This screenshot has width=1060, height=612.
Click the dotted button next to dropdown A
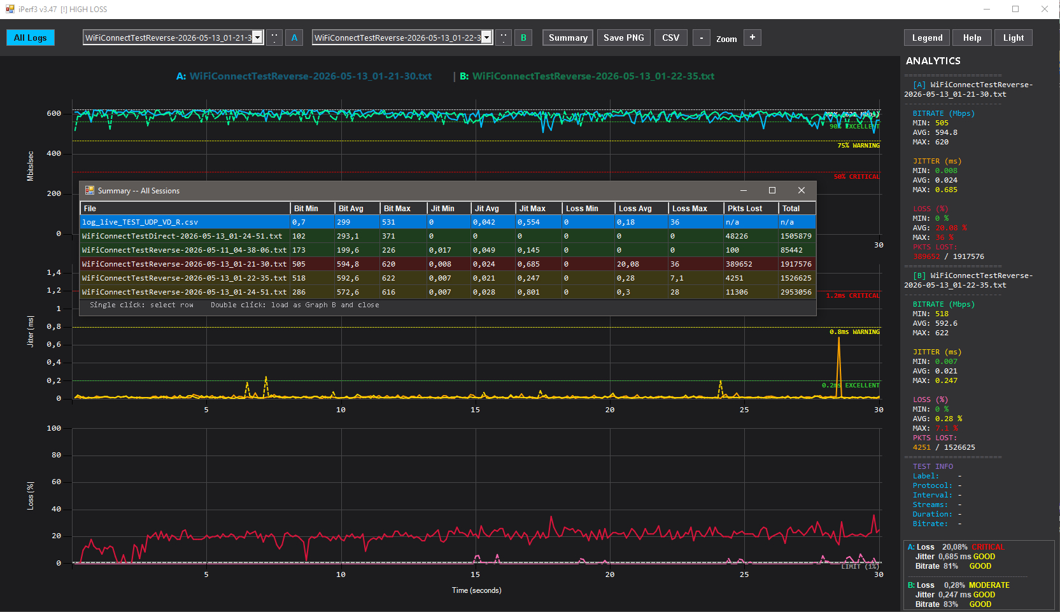pos(274,38)
